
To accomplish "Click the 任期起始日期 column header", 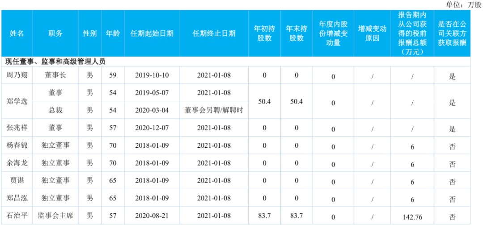I will pyautogui.click(x=152, y=33).
